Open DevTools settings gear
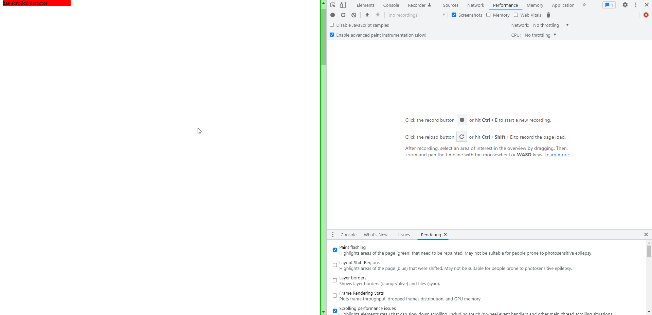The image size is (652, 315). pyautogui.click(x=625, y=5)
